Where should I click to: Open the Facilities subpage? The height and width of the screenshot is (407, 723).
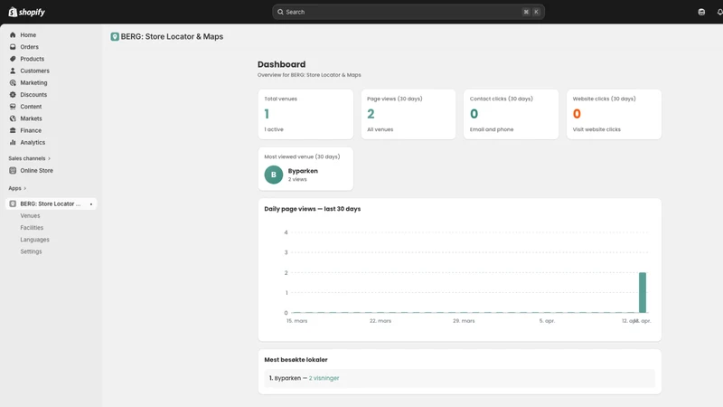(x=32, y=228)
